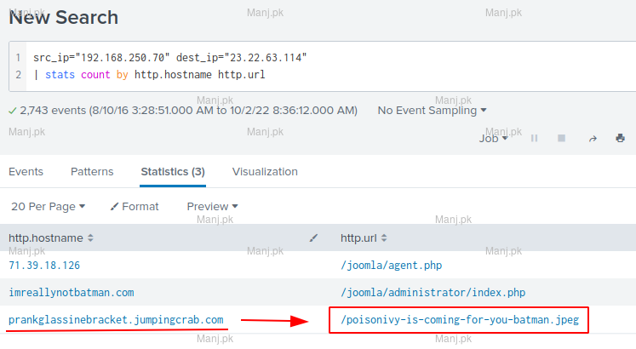Open the Job dropdown menu
The width and height of the screenshot is (636, 349).
[493, 138]
